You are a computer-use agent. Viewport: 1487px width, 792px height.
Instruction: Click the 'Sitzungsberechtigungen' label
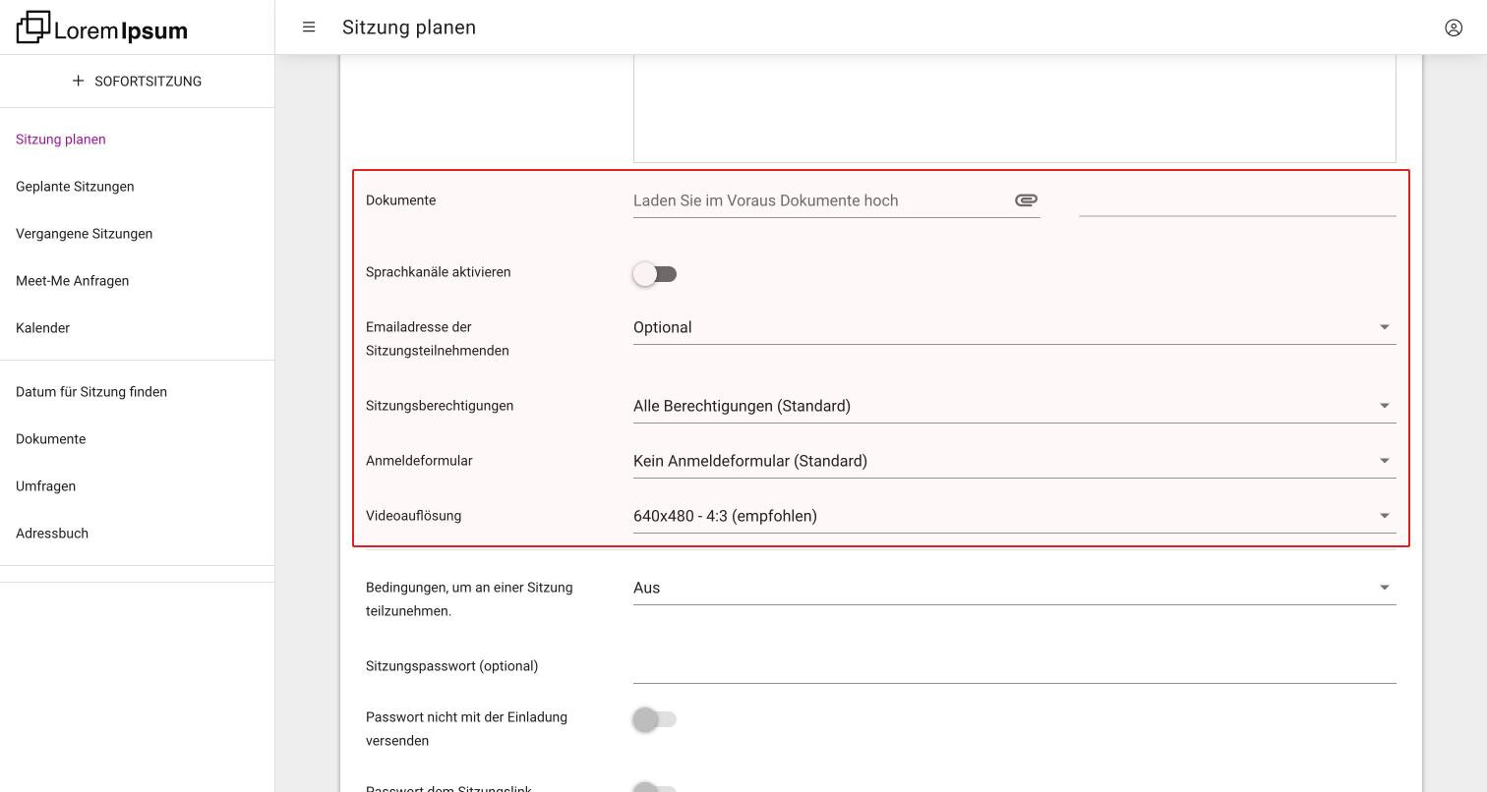tap(440, 406)
